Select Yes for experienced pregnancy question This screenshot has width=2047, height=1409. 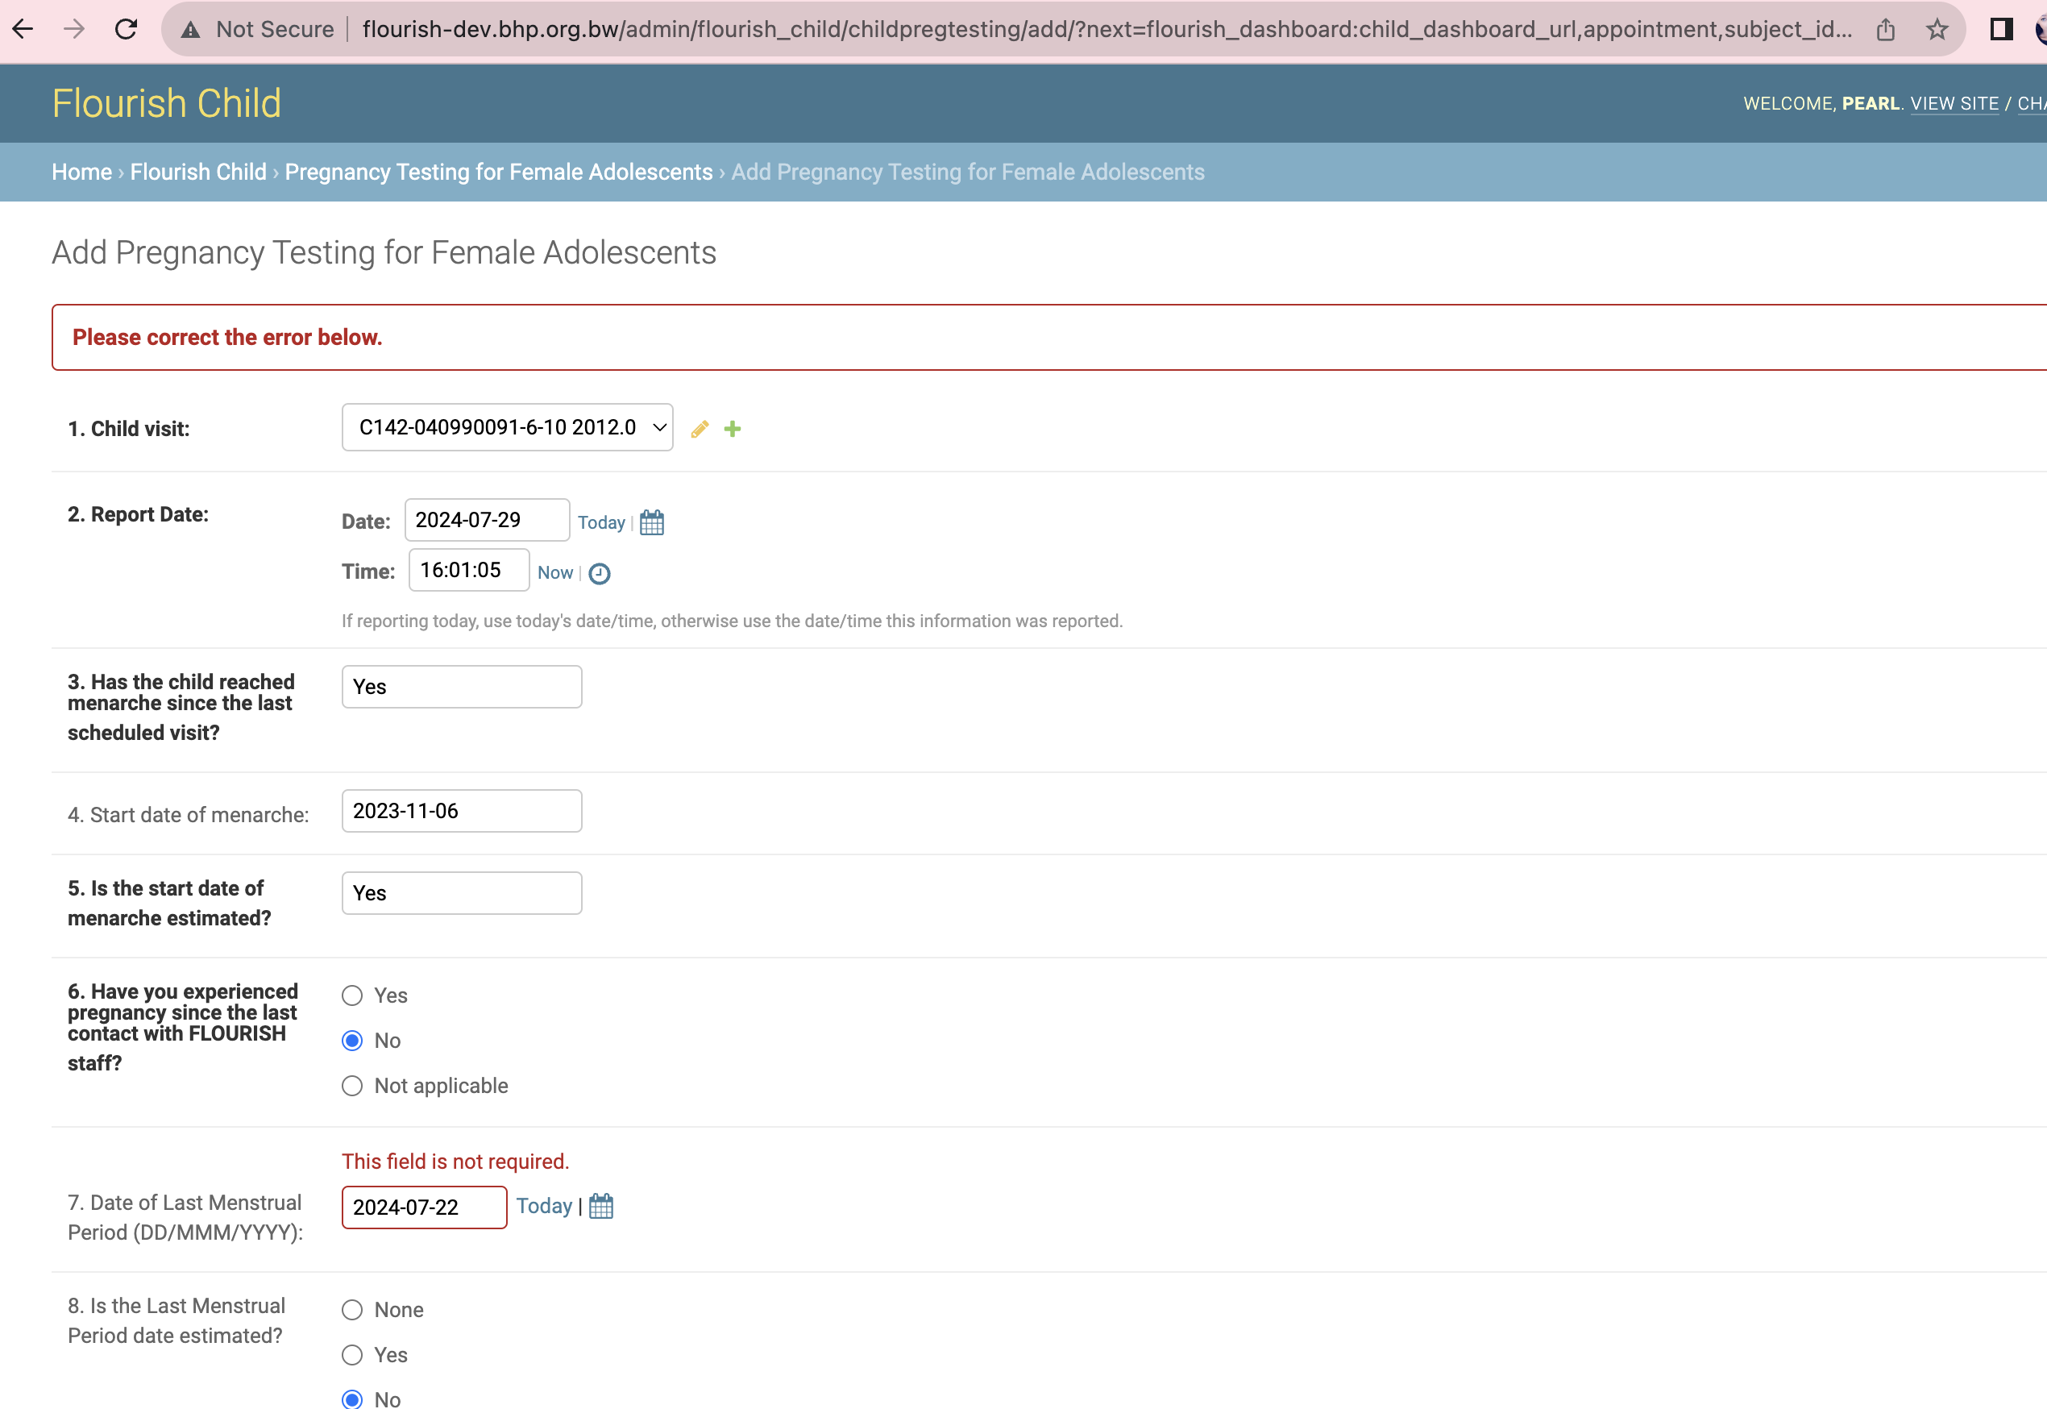[352, 995]
